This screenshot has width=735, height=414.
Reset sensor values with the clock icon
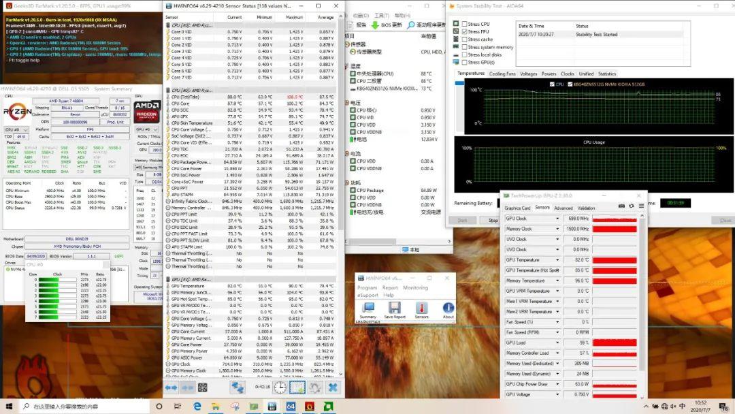[280, 387]
